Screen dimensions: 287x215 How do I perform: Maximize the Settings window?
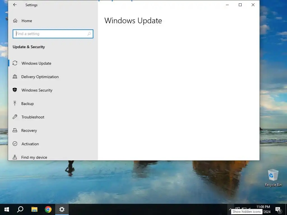(x=240, y=5)
